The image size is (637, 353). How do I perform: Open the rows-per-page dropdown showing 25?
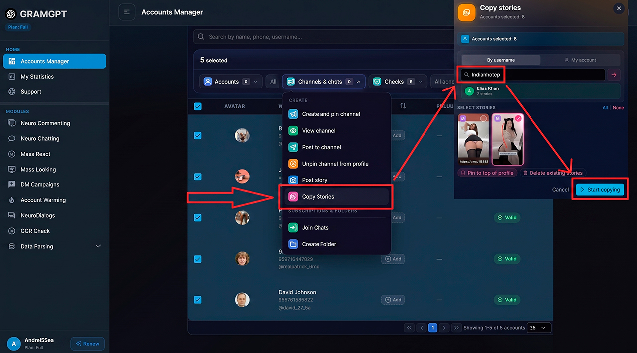539,328
